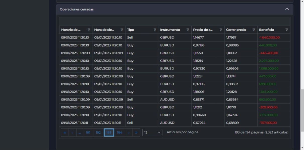Go to the first page of results

point(65,132)
